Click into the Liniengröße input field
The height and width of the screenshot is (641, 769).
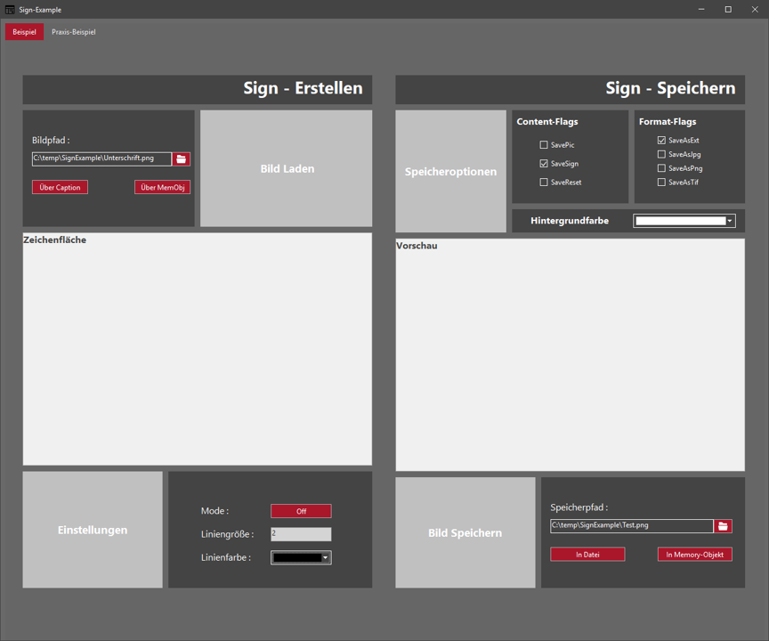click(301, 534)
